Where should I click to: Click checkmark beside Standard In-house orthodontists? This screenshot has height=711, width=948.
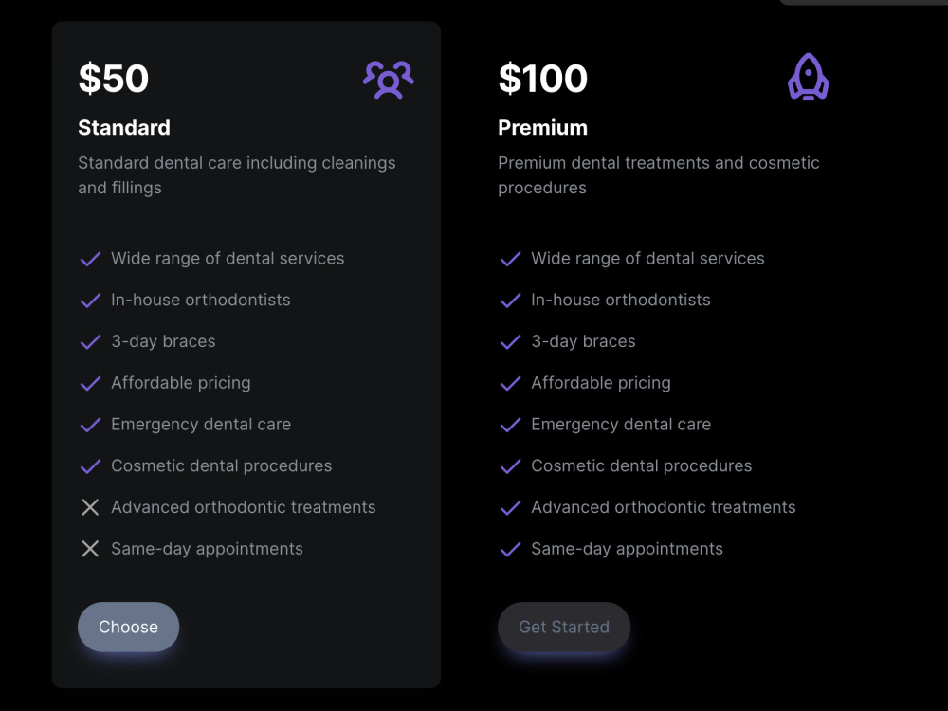click(90, 300)
